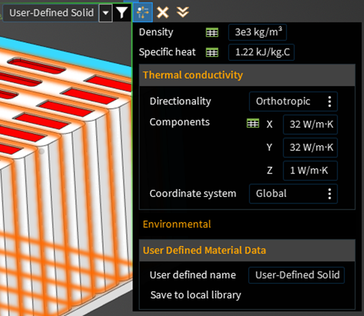Click the Directionality label

pyautogui.click(x=181, y=101)
